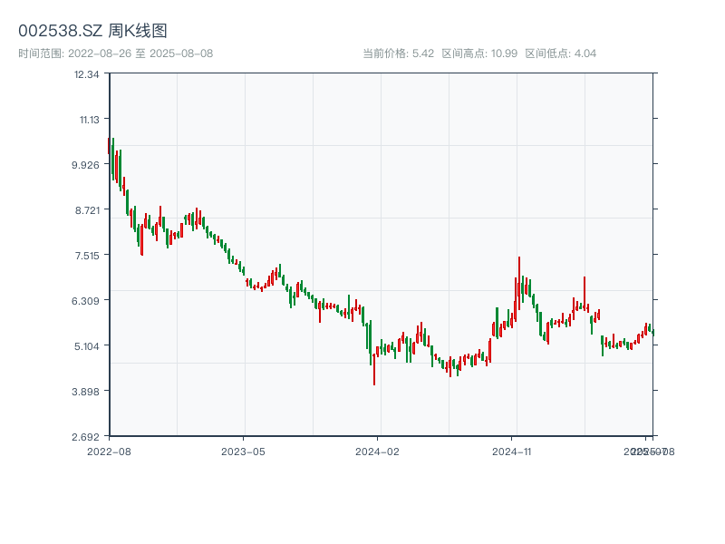Click the 2023-05 x-axis date label
This screenshot has height=544, width=725.
(x=243, y=451)
